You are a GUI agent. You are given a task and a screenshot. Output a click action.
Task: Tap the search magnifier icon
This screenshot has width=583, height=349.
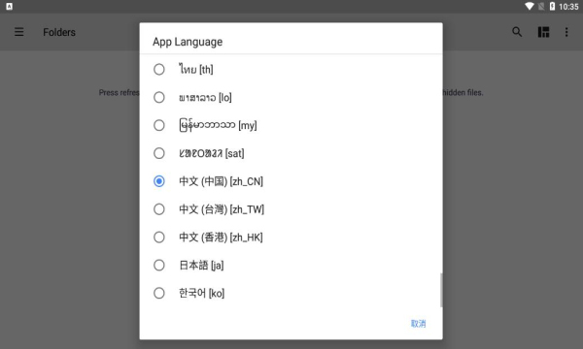click(x=517, y=32)
